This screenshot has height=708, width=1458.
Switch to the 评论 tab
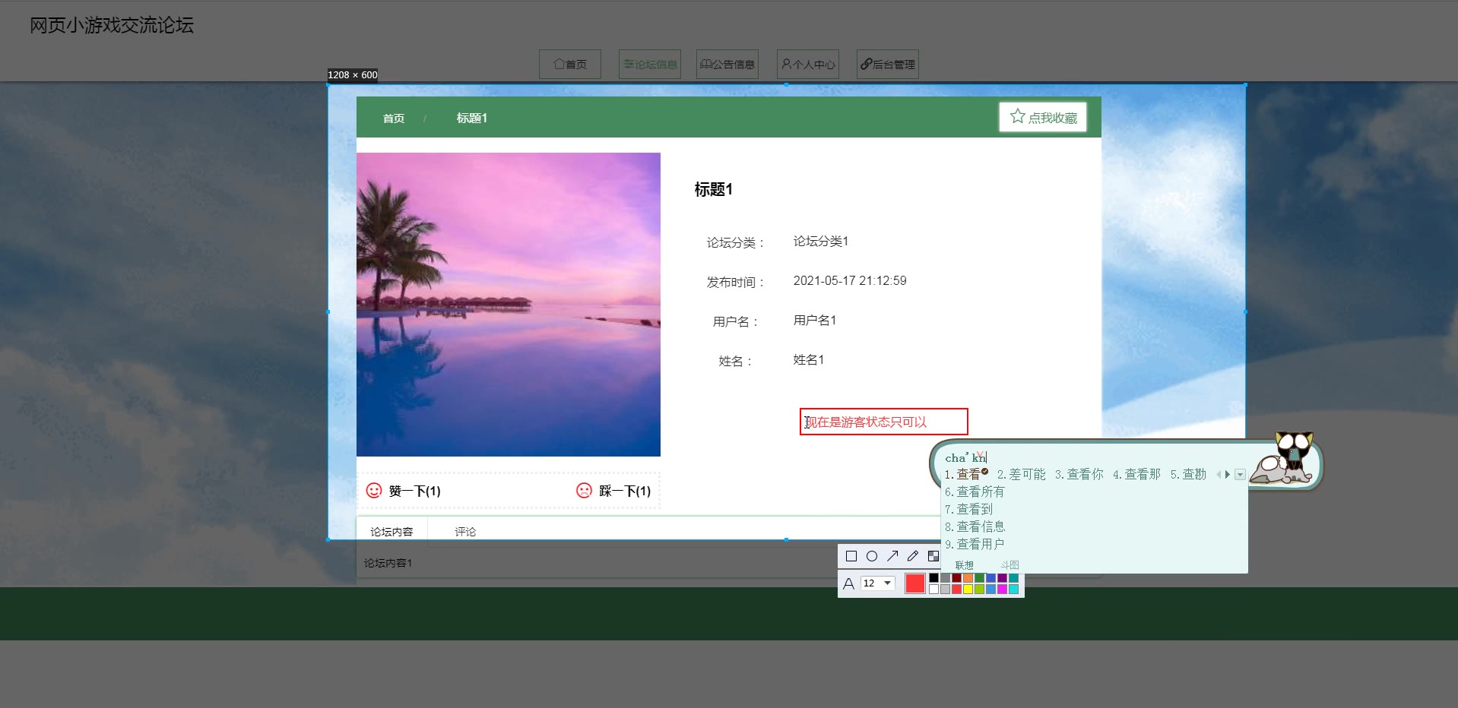click(465, 532)
